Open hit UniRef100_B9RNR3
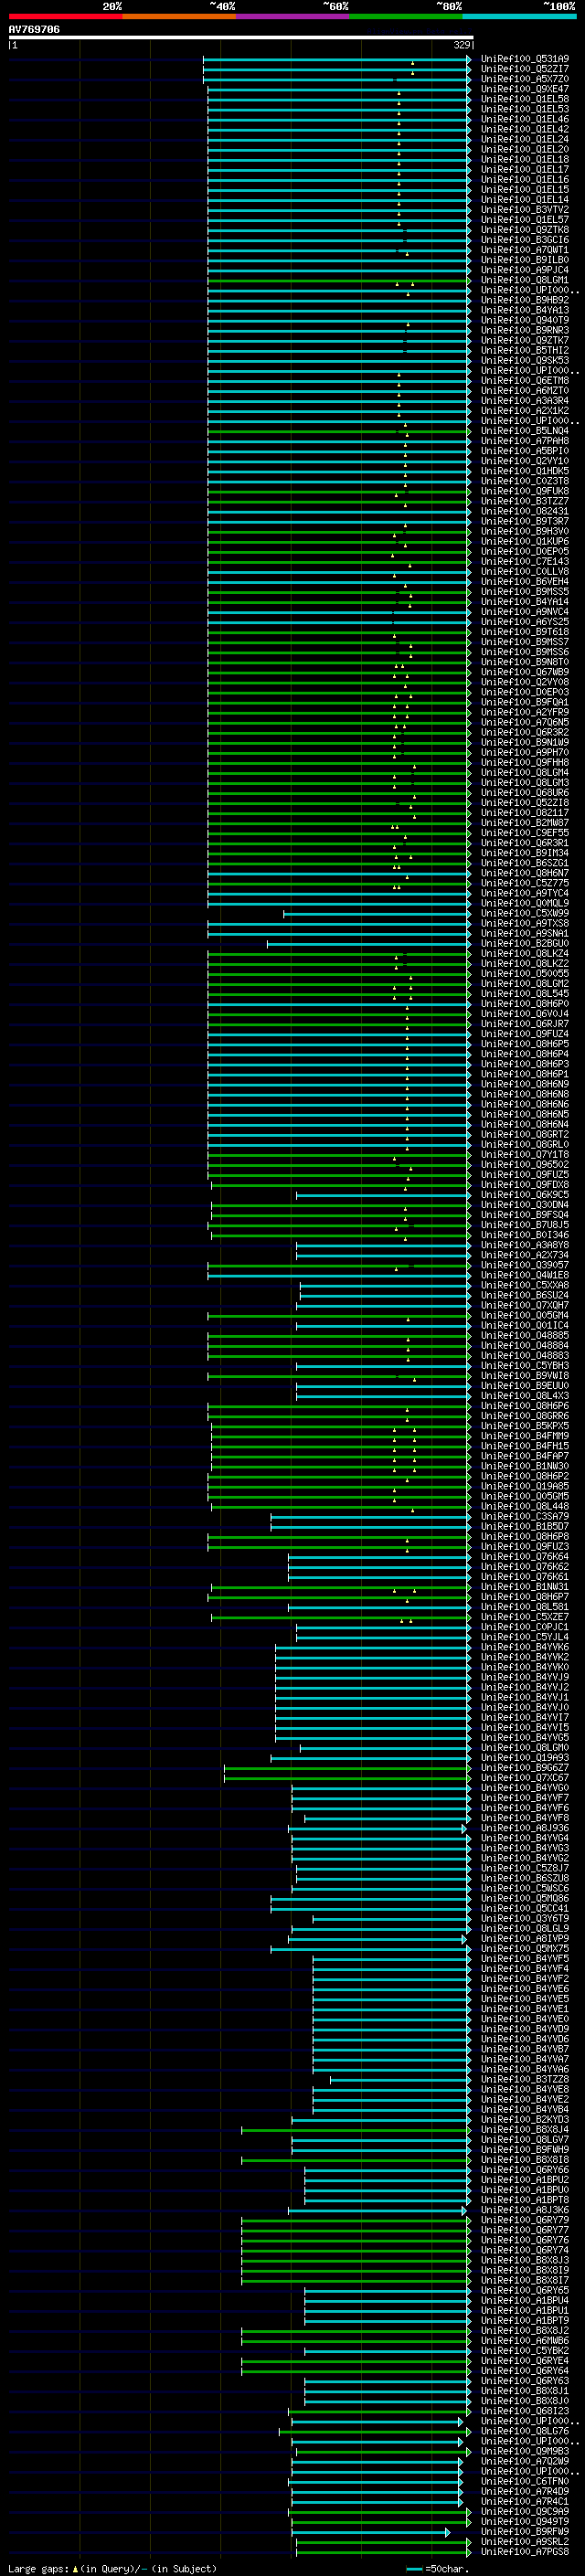The image size is (585, 2576). pos(525,330)
